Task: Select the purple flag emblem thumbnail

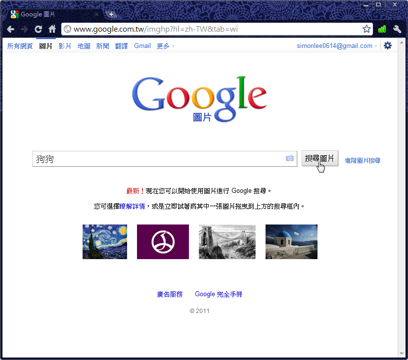Action: coord(163,242)
